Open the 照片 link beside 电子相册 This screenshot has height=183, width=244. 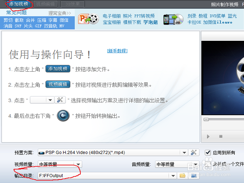(127, 16)
